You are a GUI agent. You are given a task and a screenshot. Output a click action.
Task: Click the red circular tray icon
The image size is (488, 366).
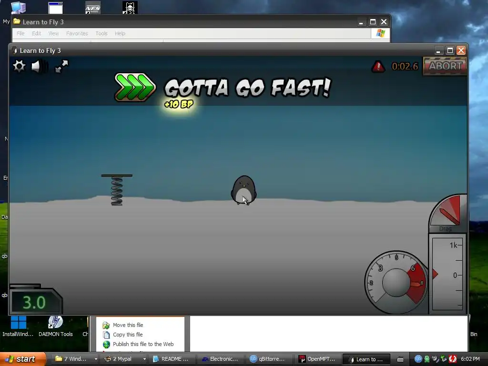(x=453, y=359)
